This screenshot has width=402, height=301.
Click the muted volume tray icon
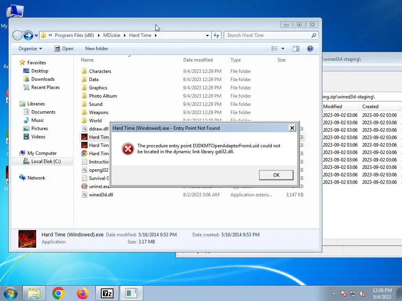[362, 294]
